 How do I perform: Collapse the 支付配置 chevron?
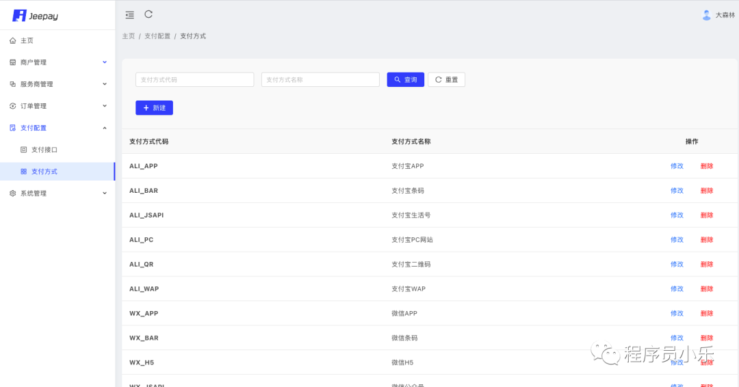coord(105,128)
